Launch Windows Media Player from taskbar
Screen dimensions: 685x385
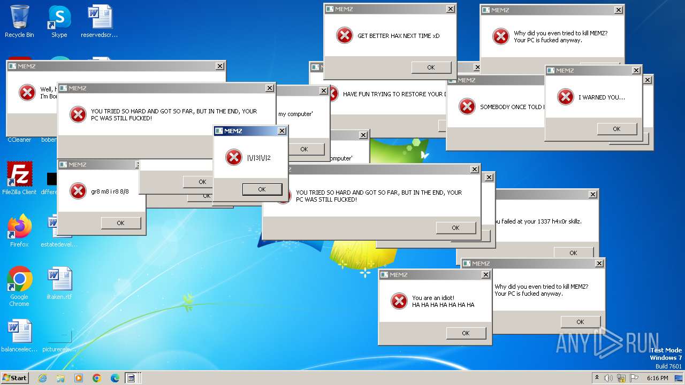(79, 378)
